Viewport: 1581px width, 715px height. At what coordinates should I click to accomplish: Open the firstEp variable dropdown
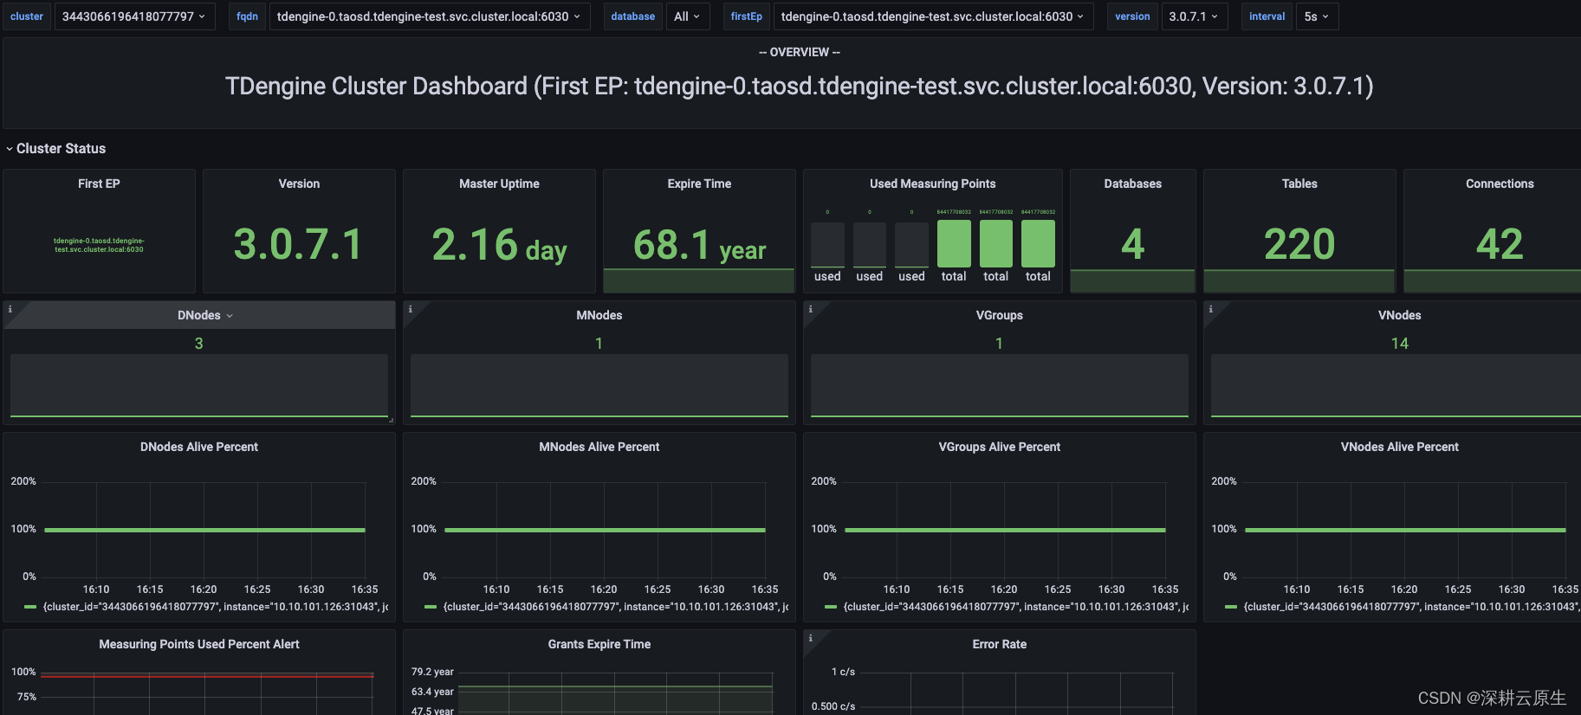933,16
